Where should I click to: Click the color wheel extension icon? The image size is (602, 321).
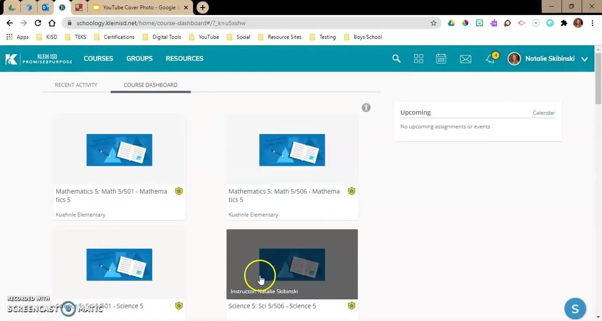pyautogui.click(x=465, y=23)
